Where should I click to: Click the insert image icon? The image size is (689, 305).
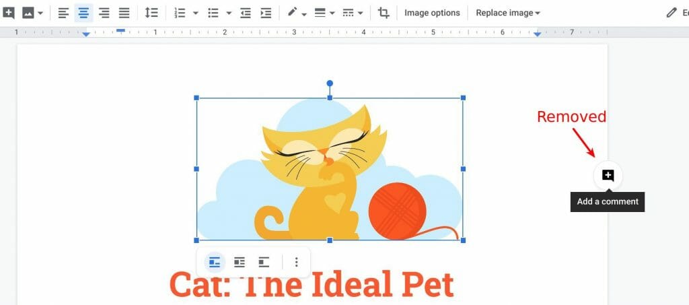click(x=28, y=13)
